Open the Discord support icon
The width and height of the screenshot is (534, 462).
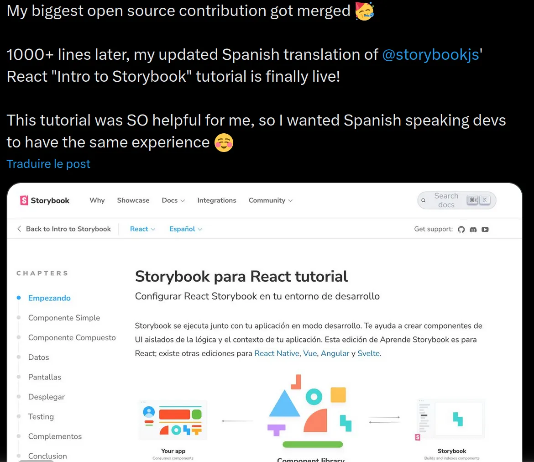[473, 230]
